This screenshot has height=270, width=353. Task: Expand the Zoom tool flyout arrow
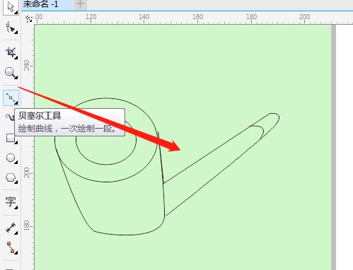16,77
